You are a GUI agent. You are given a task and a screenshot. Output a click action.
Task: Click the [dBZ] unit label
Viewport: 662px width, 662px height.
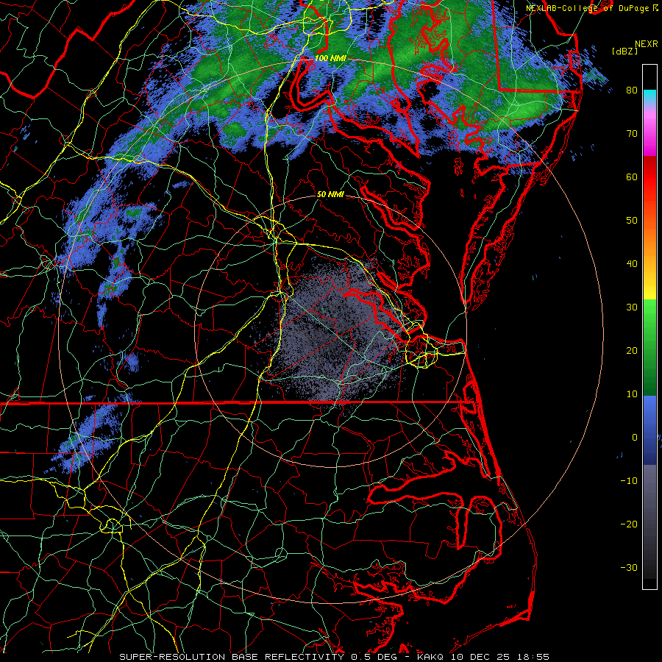point(624,51)
